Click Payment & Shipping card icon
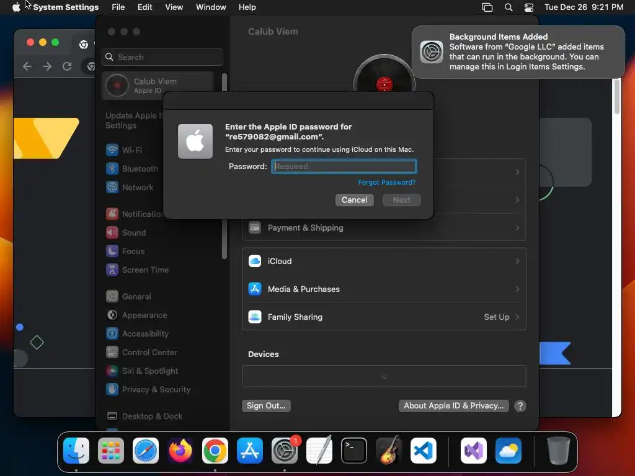The width and height of the screenshot is (635, 476). tap(255, 227)
